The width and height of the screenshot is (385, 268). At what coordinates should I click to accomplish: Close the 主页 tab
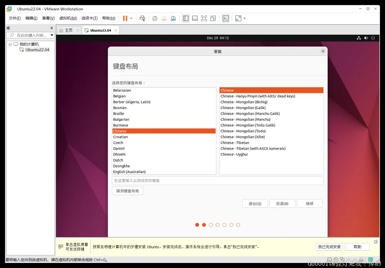pyautogui.click(x=78, y=30)
